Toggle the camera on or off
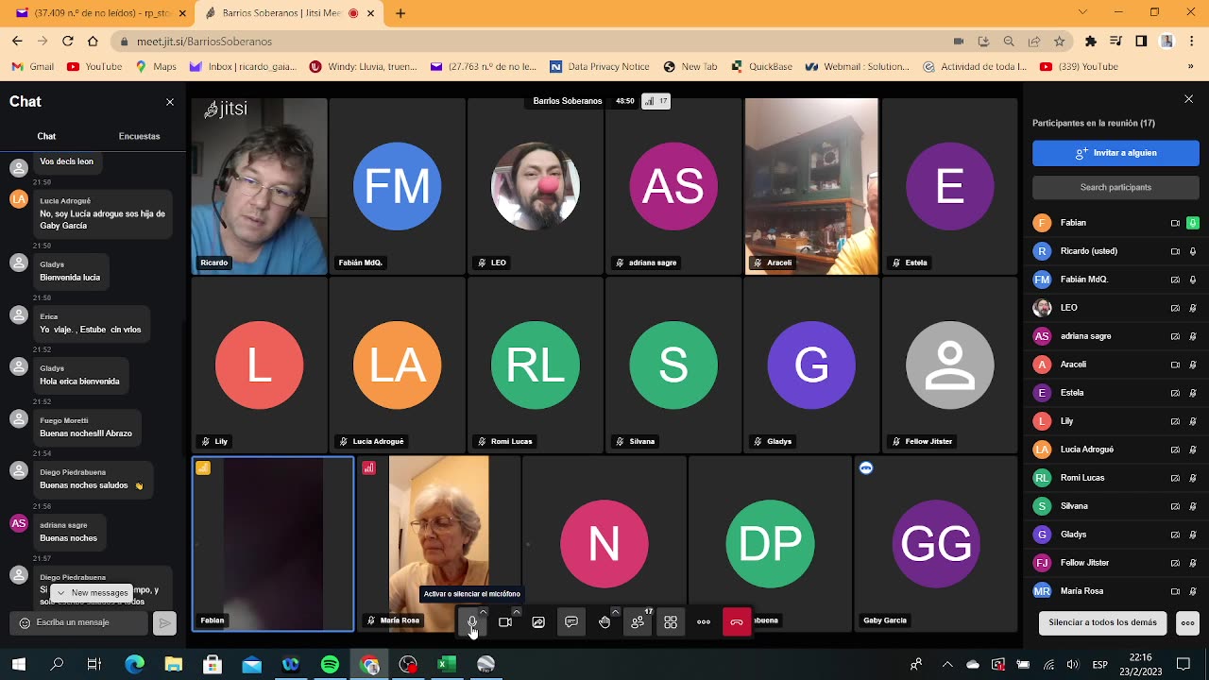The width and height of the screenshot is (1209, 680). (505, 622)
